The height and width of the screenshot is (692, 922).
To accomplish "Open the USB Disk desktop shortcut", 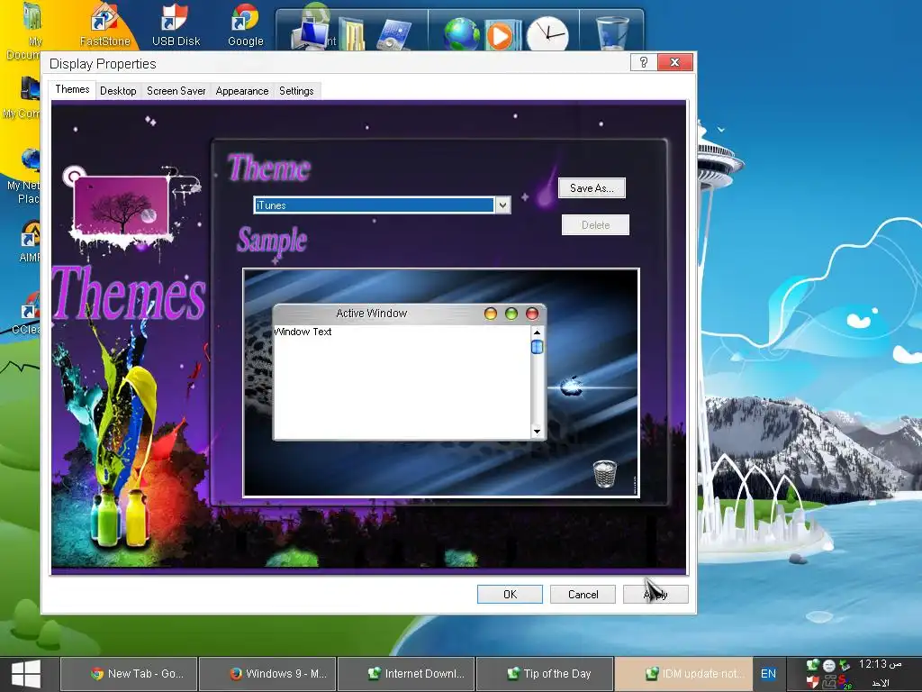I will click(176, 24).
